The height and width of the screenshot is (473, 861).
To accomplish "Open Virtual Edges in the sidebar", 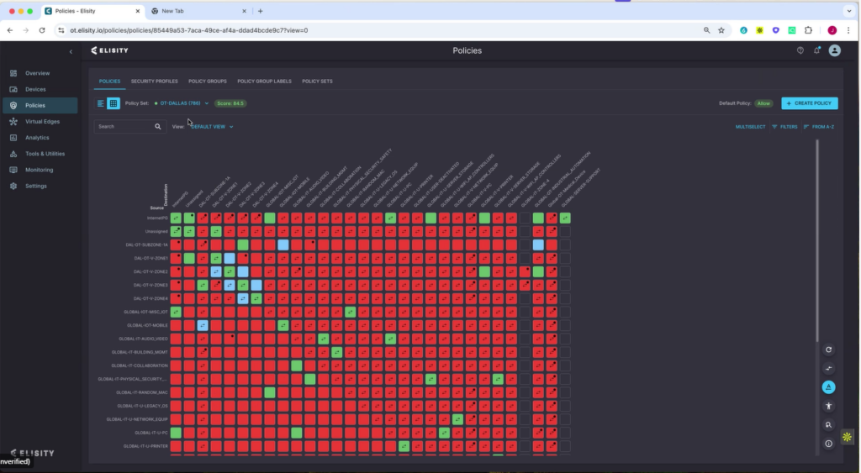I will (42, 121).
